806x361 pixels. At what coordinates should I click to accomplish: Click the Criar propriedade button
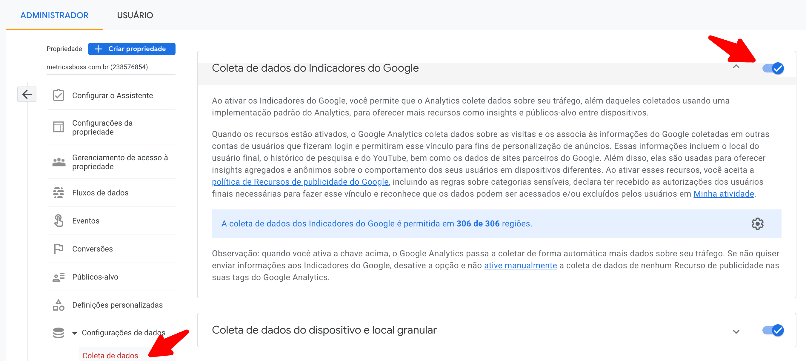[x=132, y=49]
